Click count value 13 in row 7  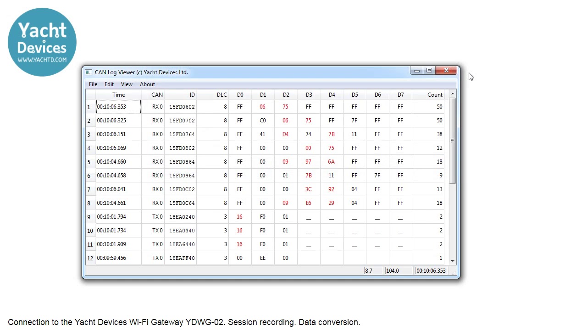(428, 189)
